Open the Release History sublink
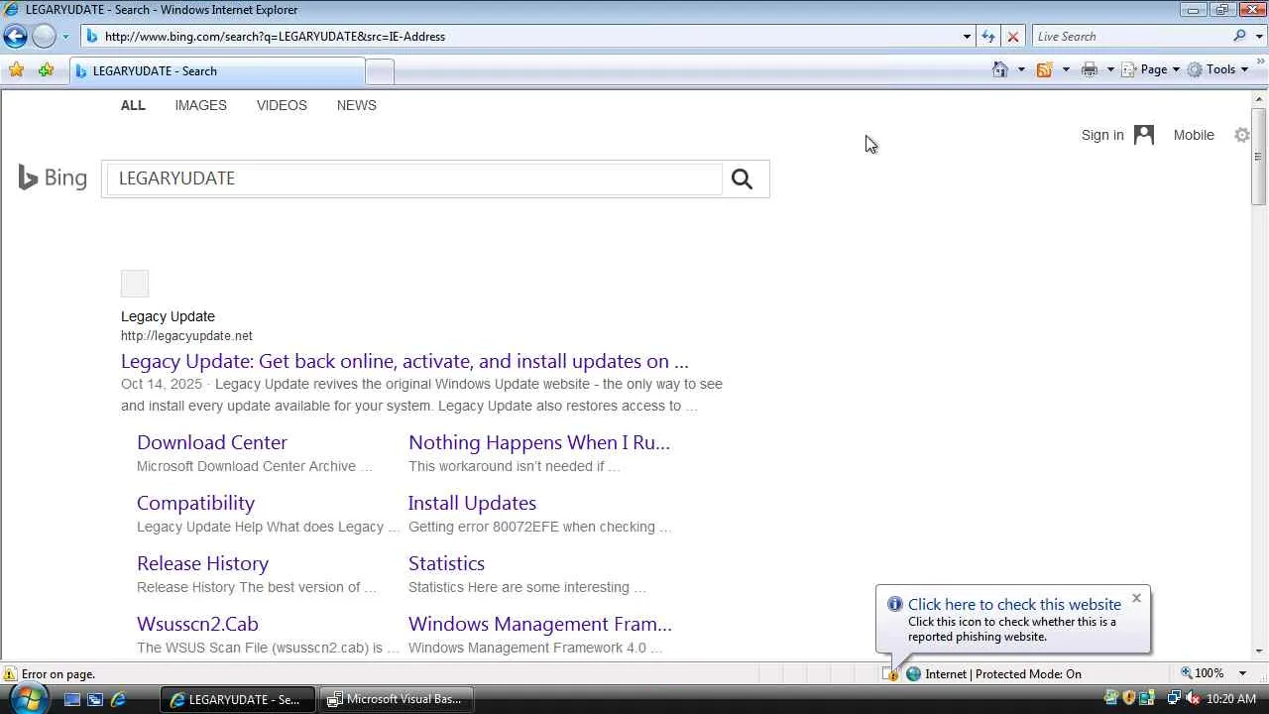Screen dimensions: 1269x714 pyautogui.click(x=202, y=563)
